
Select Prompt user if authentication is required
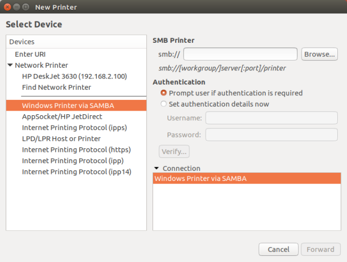coord(164,93)
